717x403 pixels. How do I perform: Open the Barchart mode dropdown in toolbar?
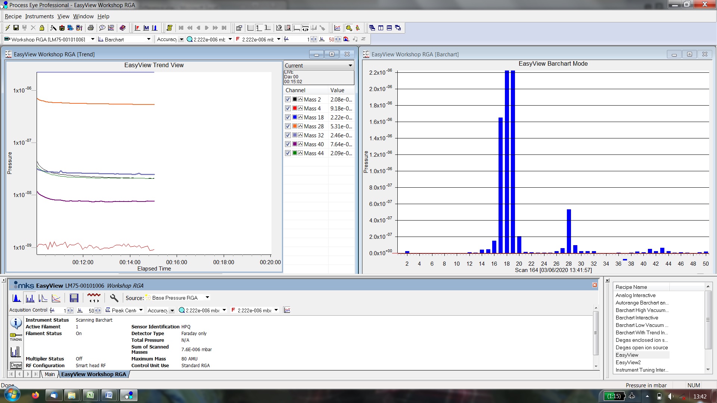click(x=149, y=39)
